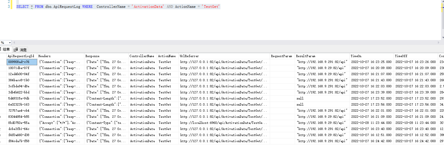Select the first null ResultParam cell
The width and height of the screenshot is (444, 152).
point(300,98)
